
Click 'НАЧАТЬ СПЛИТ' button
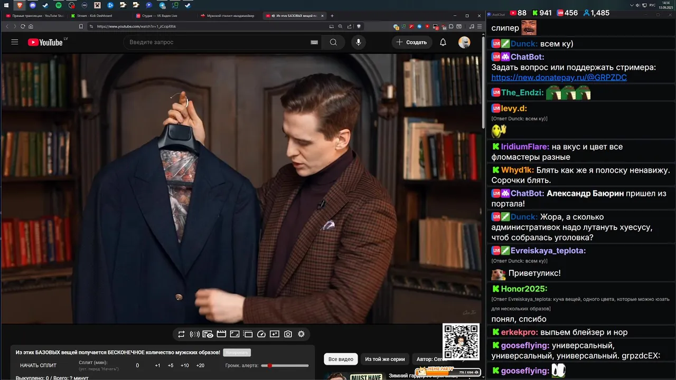coord(38,365)
